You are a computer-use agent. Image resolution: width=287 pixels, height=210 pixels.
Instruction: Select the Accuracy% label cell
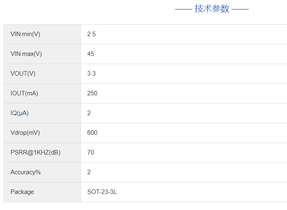coord(25,172)
